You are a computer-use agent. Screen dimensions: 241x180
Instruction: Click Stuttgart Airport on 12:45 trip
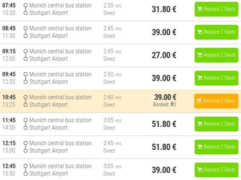pos(48,173)
